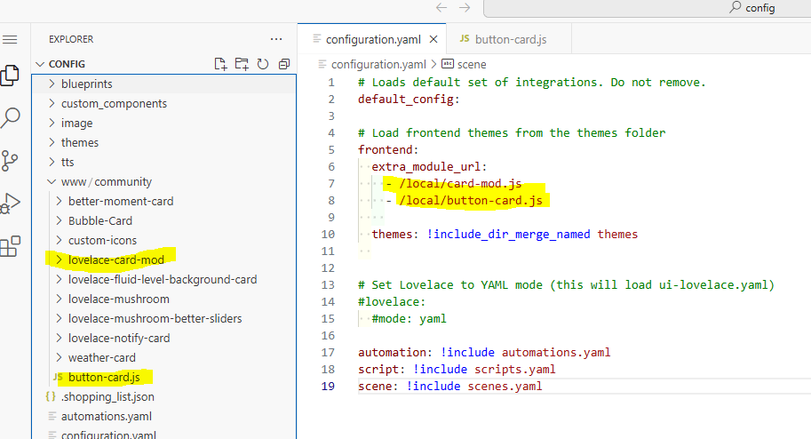The height and width of the screenshot is (439, 811).
Task: Click the New Folder icon in Explorer
Action: point(242,64)
